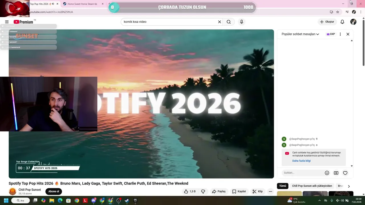Screen dimensions: 365x205
Task: Show hidden system tray icons
Action: [x=319, y=200]
